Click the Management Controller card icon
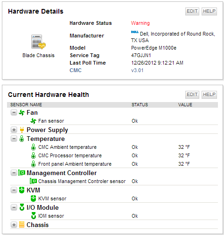The image size is (224, 235). point(21,173)
